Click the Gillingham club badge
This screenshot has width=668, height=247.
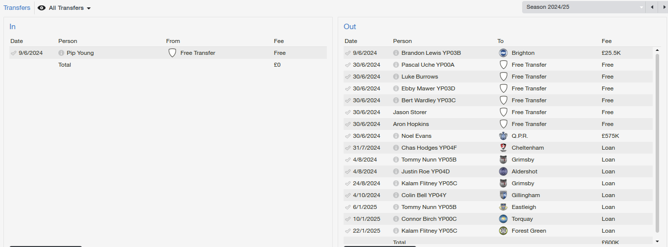click(503, 195)
